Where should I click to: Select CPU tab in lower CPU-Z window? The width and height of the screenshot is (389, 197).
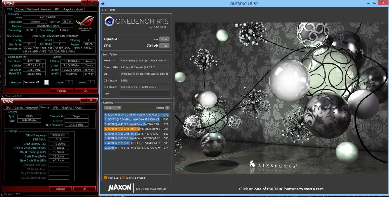(8, 108)
